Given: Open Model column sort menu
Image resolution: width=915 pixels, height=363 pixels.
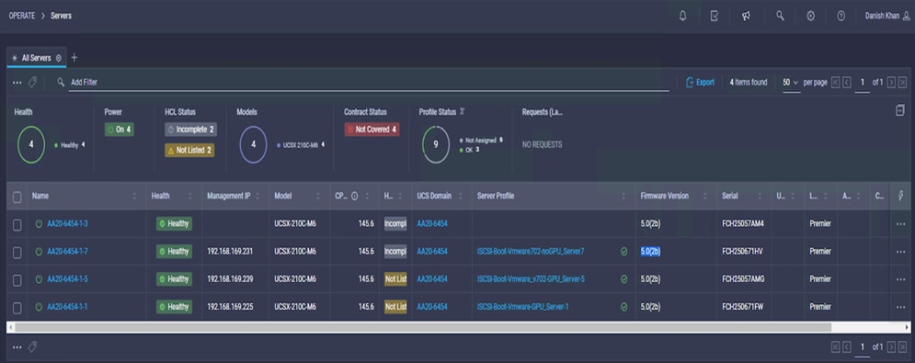Looking at the screenshot, I should pos(318,196).
